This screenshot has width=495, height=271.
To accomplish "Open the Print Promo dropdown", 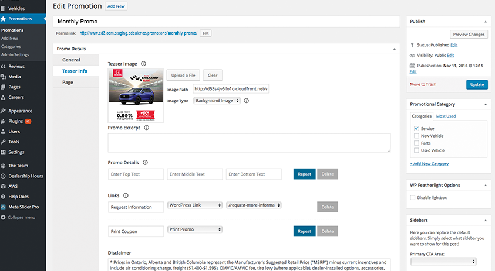I will tap(195, 229).
